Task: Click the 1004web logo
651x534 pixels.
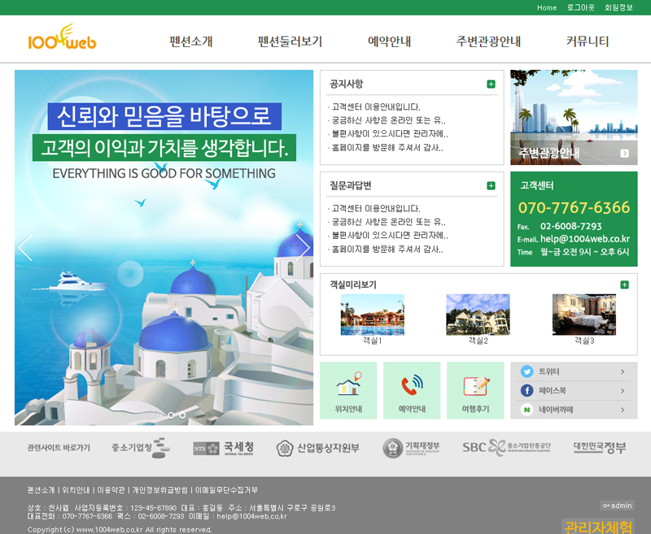Action: pyautogui.click(x=62, y=38)
